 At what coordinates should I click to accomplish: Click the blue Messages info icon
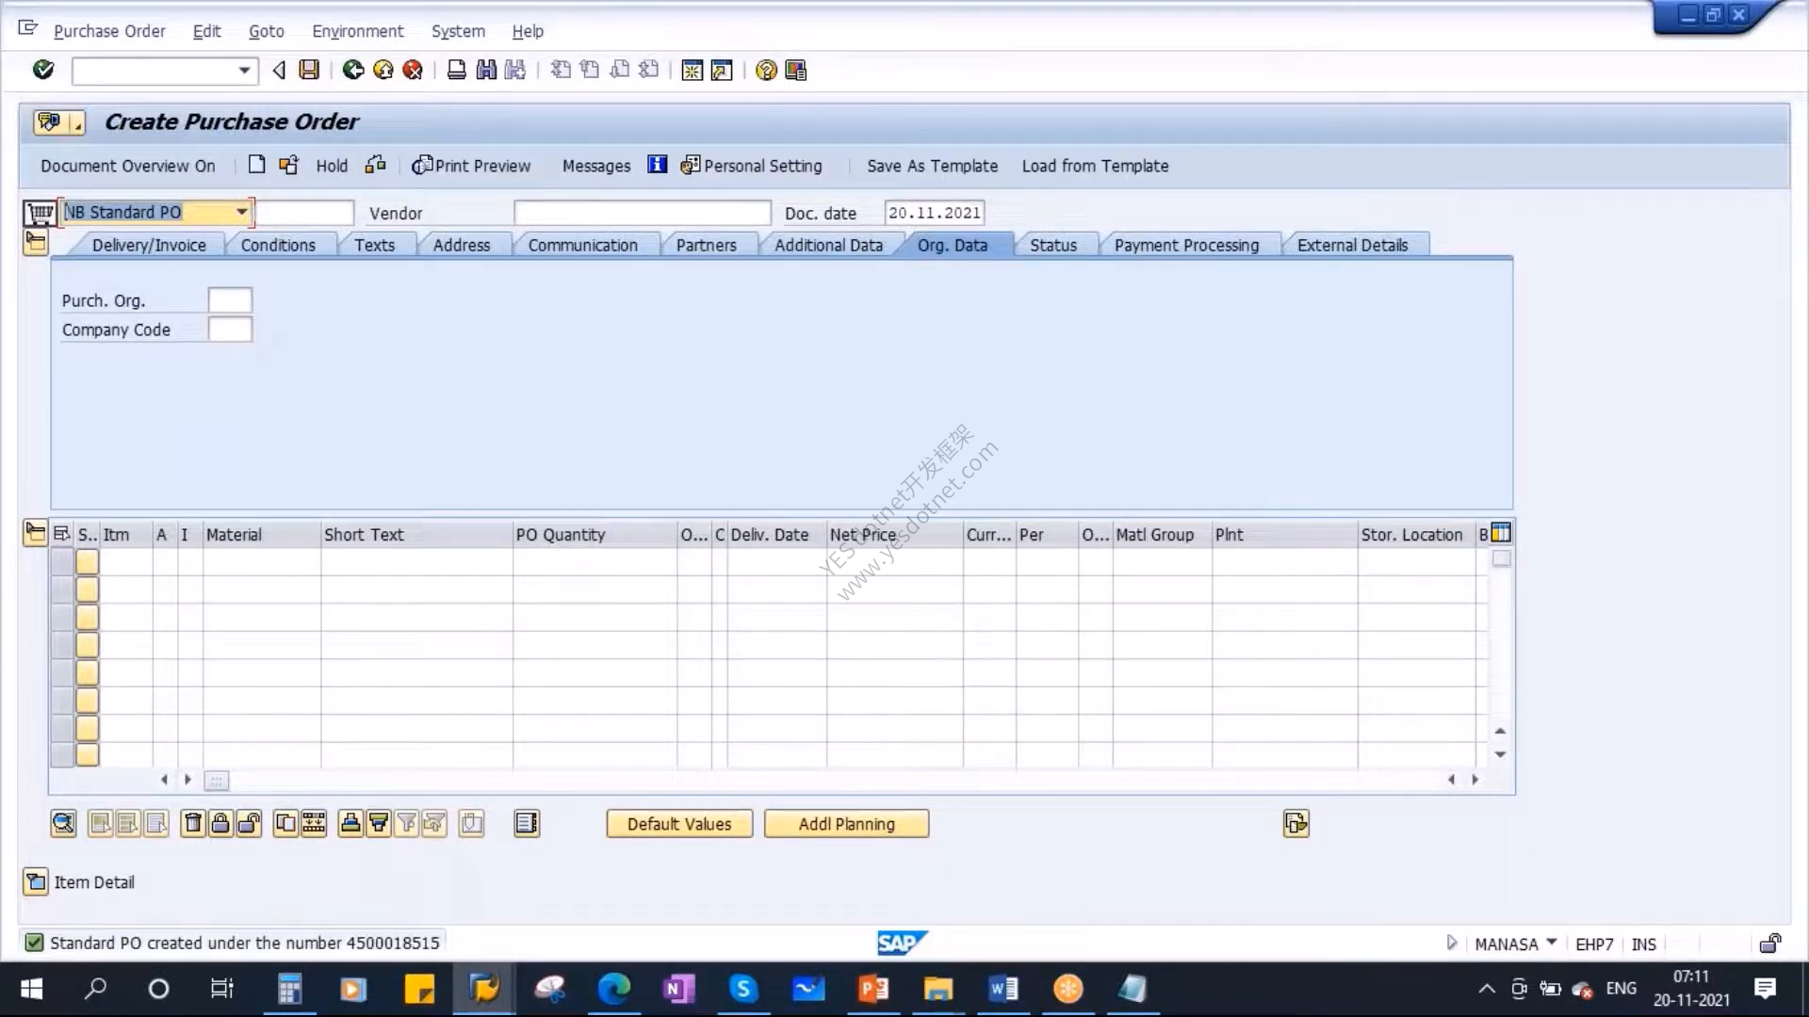pos(657,165)
